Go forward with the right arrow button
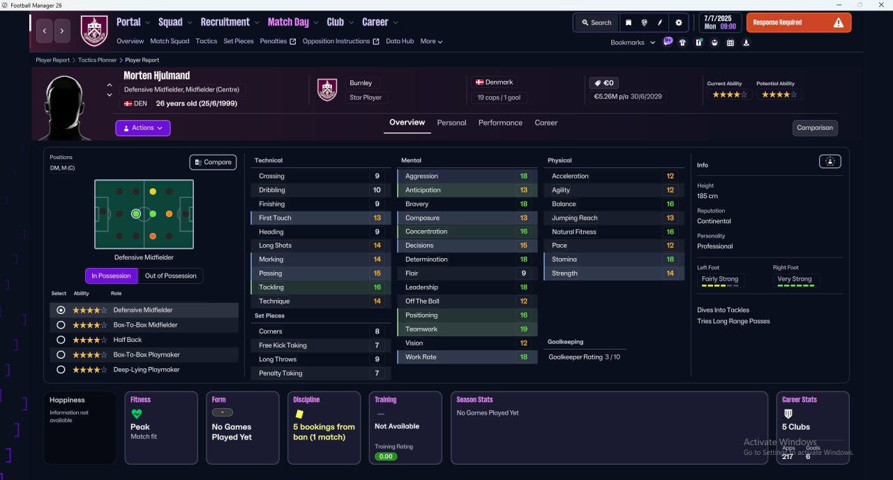Image resolution: width=893 pixels, height=480 pixels. pos(62,31)
